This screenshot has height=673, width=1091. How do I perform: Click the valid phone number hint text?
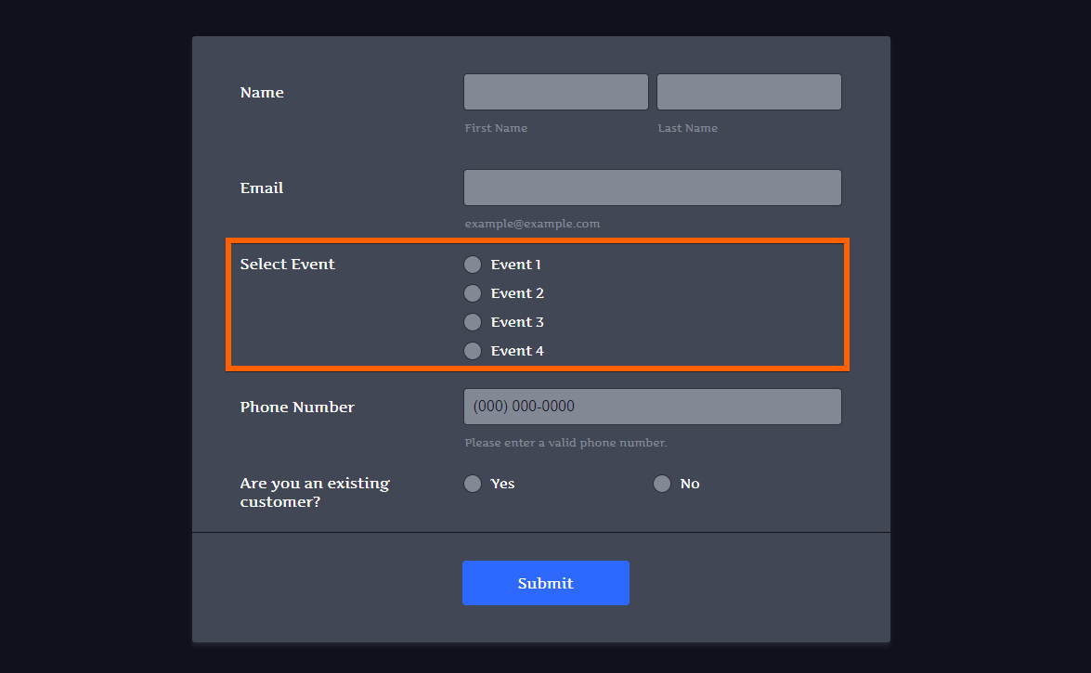565,443
